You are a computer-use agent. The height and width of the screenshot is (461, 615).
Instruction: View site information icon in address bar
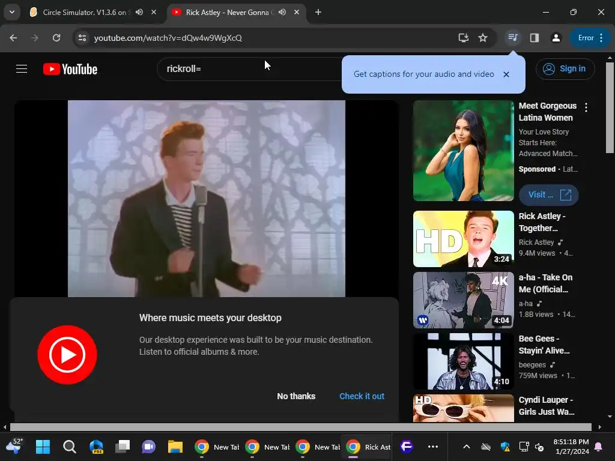[82, 38]
